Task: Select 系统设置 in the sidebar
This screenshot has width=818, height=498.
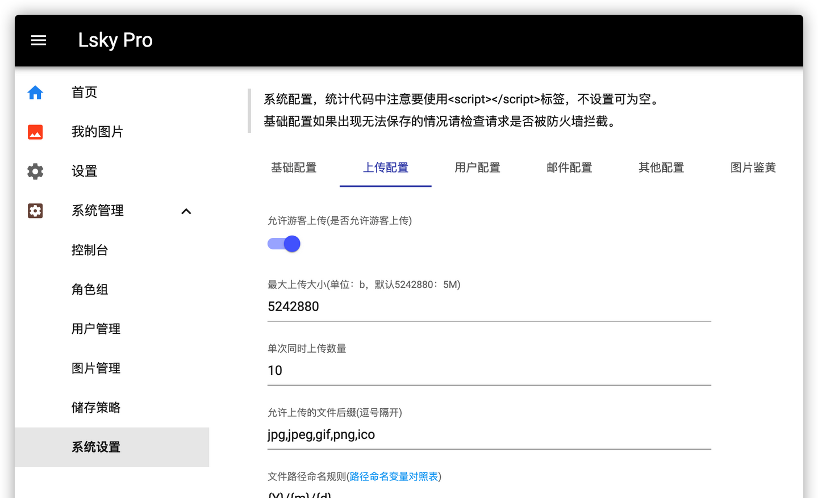Action: pyautogui.click(x=95, y=447)
